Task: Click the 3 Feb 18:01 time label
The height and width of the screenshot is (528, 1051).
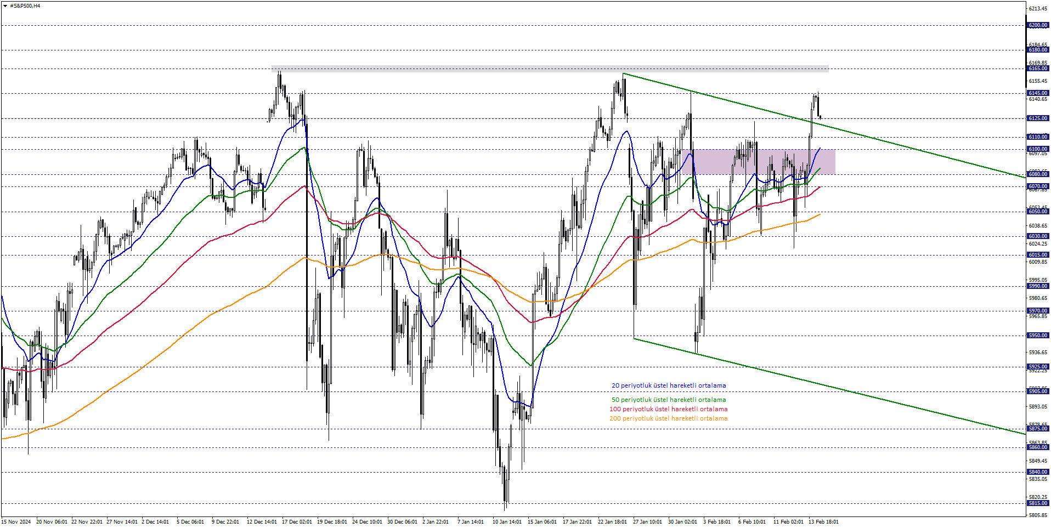Action: pos(717,521)
